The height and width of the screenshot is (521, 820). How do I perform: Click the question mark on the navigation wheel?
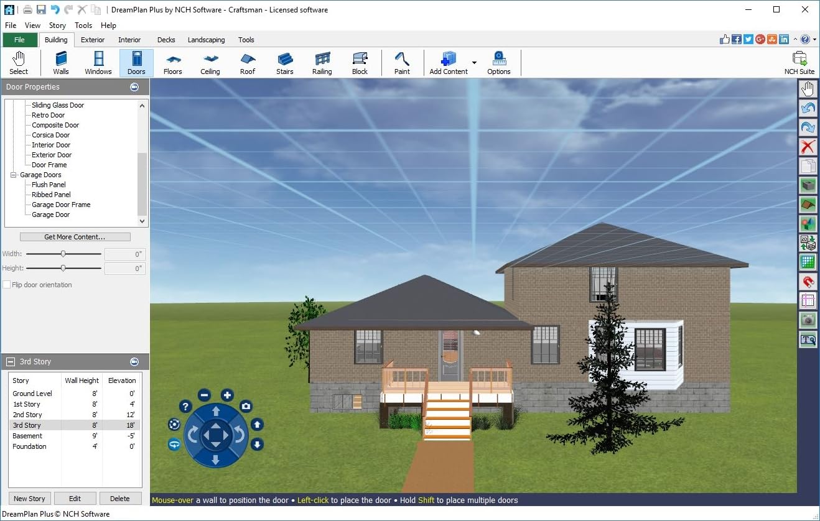pyautogui.click(x=185, y=407)
